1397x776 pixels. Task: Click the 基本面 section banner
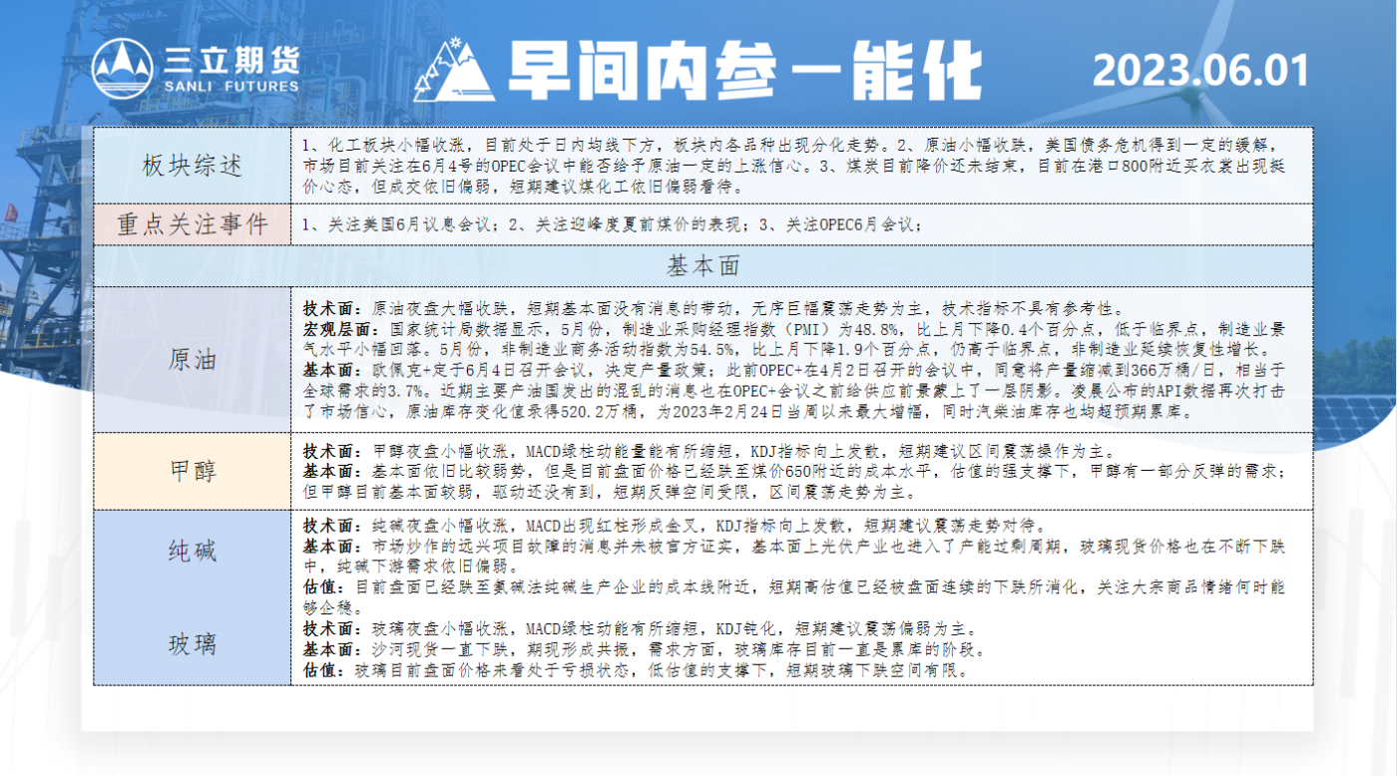click(702, 266)
